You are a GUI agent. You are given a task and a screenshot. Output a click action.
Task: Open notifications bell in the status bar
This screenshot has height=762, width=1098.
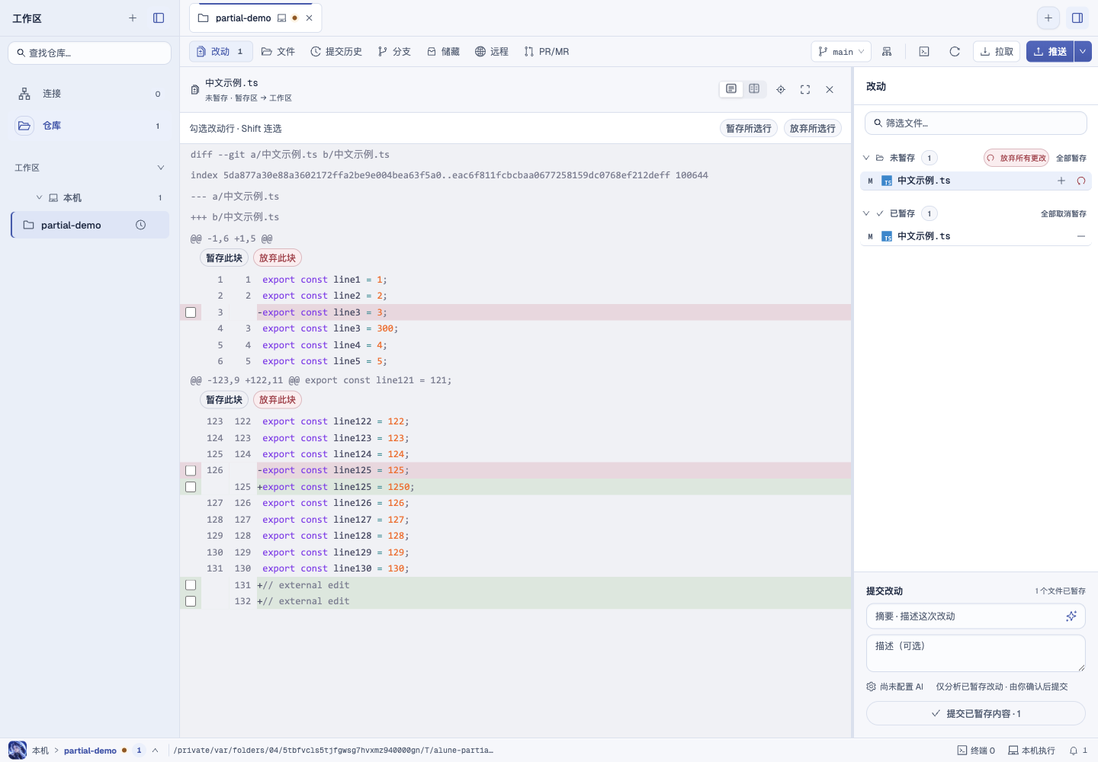[1074, 751]
